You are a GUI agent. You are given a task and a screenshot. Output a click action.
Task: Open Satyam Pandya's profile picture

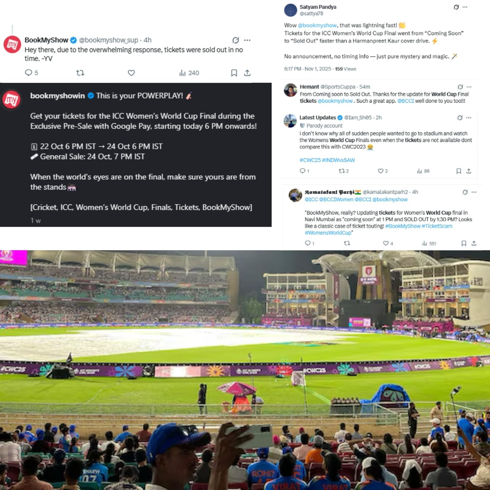tap(291, 10)
